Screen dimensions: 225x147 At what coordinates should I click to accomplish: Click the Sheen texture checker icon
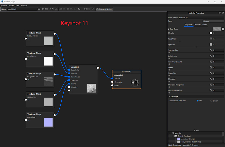(211, 67)
